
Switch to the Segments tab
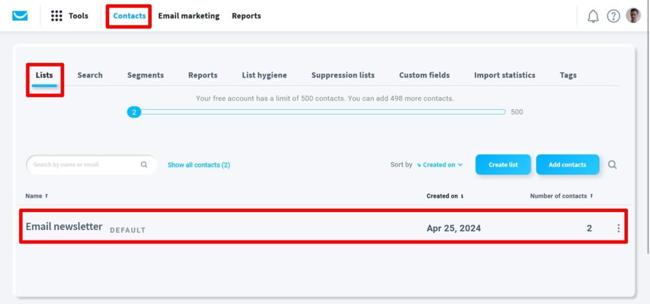[145, 75]
